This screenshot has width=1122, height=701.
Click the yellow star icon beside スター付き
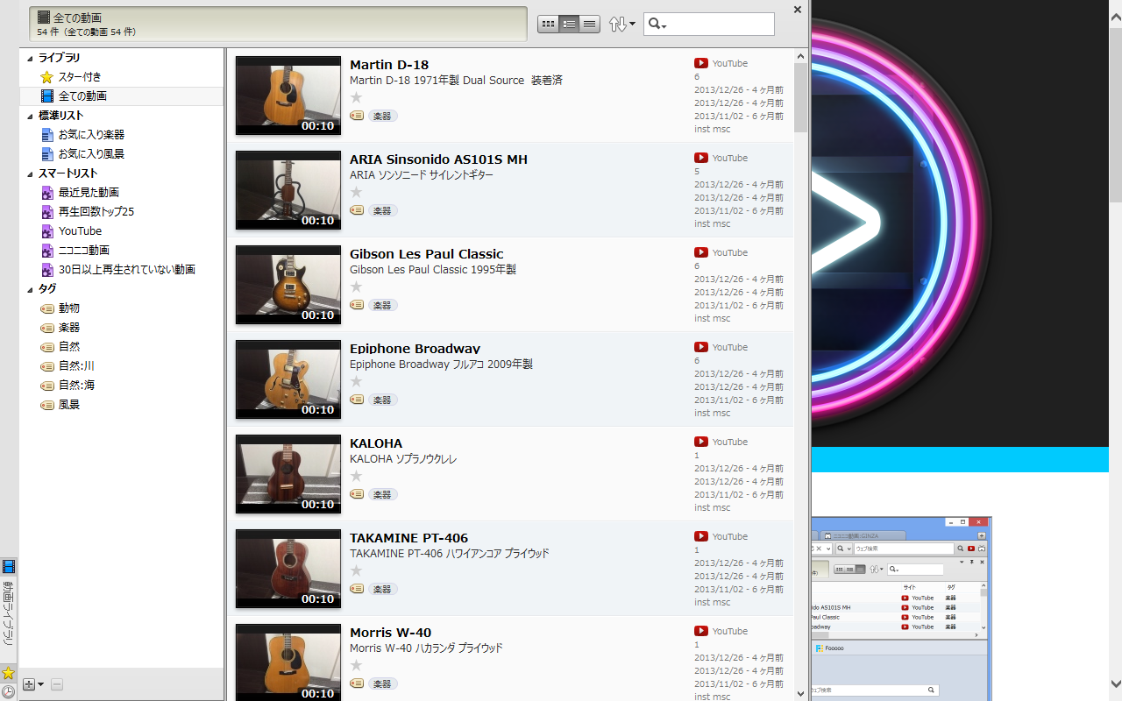coord(47,77)
